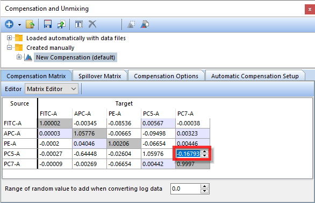Close the Compensation and Unmixing window
Screen dimensions: 315x203
pos(310,10)
